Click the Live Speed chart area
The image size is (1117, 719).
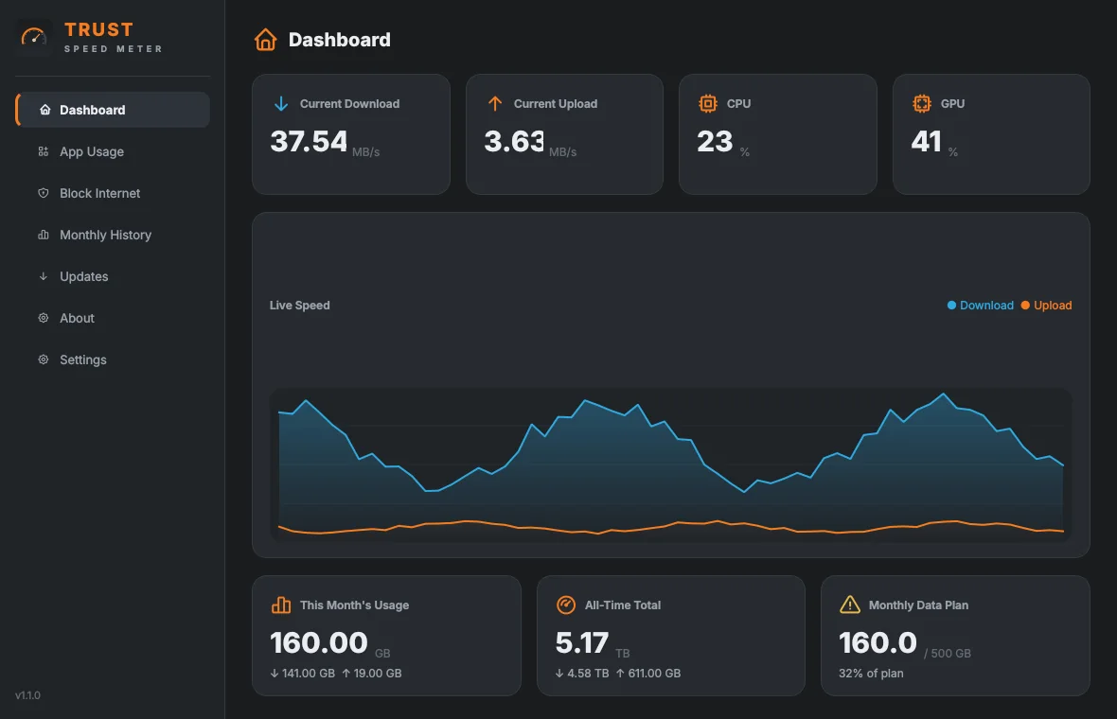(x=670, y=465)
